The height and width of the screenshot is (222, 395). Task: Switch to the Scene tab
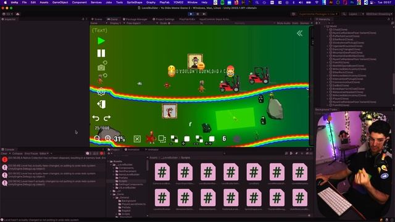tap(97, 19)
